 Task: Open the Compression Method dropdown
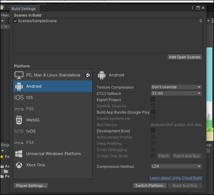(176, 166)
